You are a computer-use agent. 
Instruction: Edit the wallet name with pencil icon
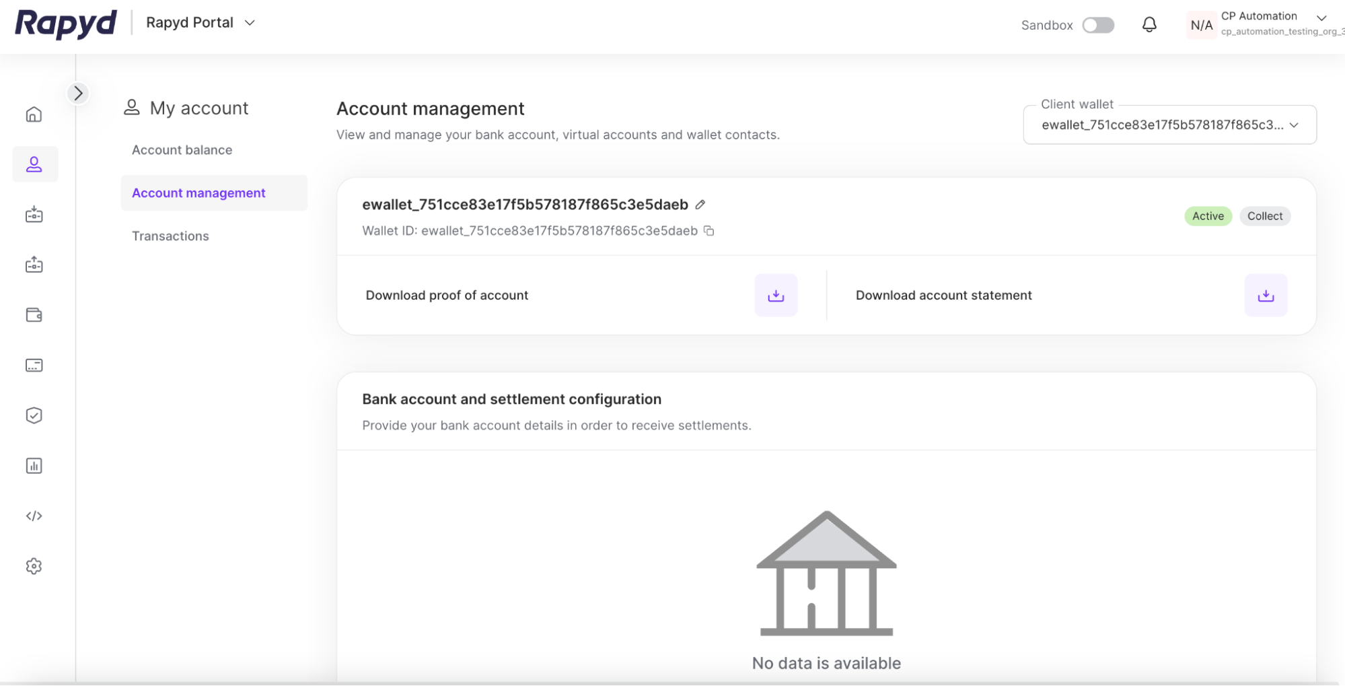[700, 205]
